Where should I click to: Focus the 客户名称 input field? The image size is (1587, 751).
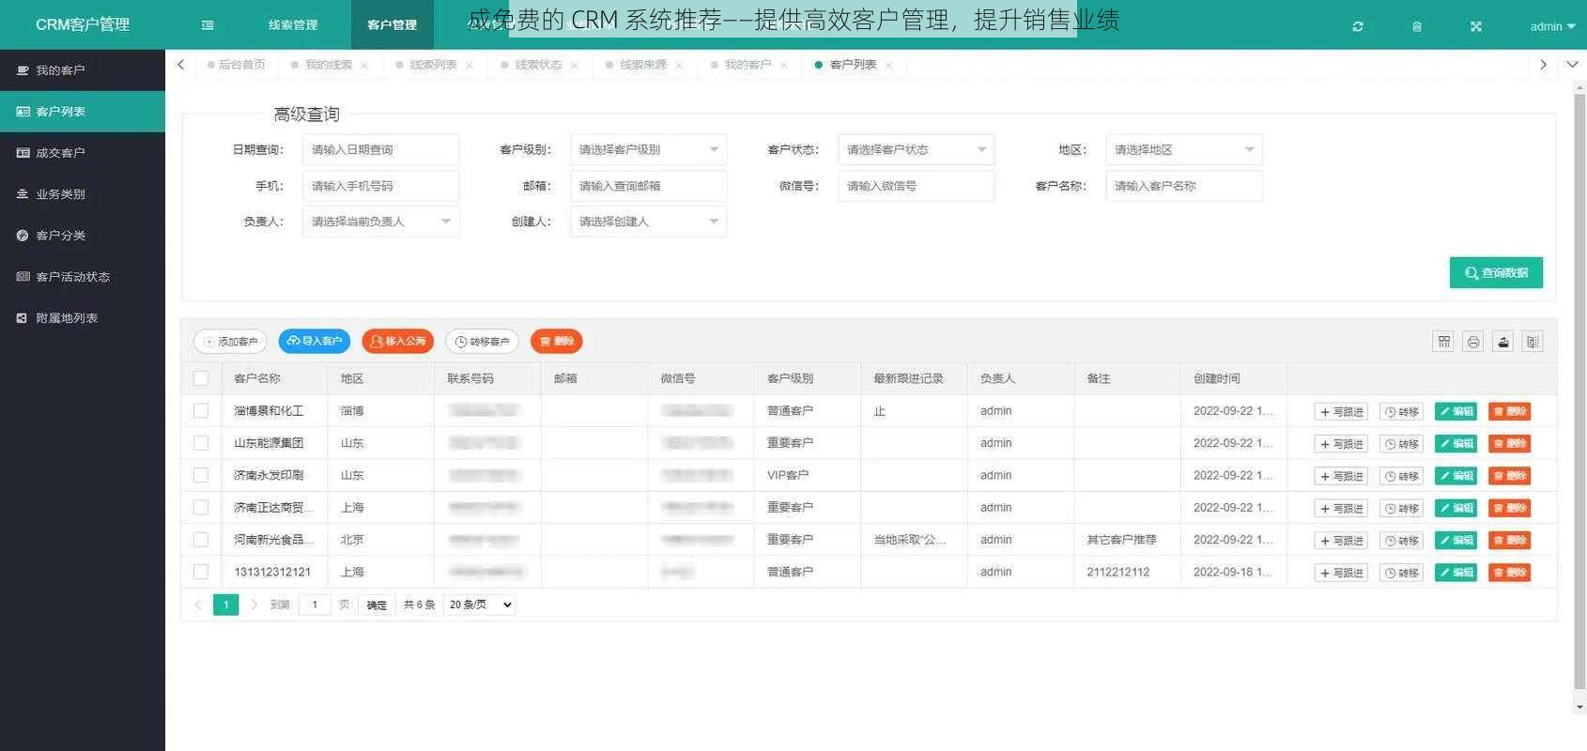pos(1183,186)
